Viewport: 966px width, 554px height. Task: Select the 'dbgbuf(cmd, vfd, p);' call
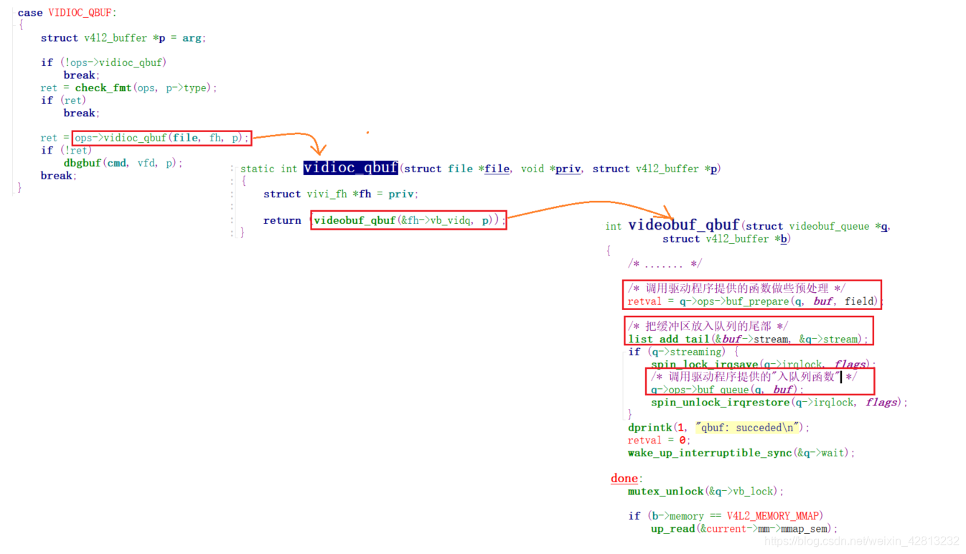tap(123, 163)
